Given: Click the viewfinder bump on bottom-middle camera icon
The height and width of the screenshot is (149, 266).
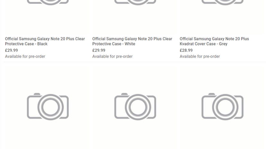Looking at the screenshot, I should 125,94.
